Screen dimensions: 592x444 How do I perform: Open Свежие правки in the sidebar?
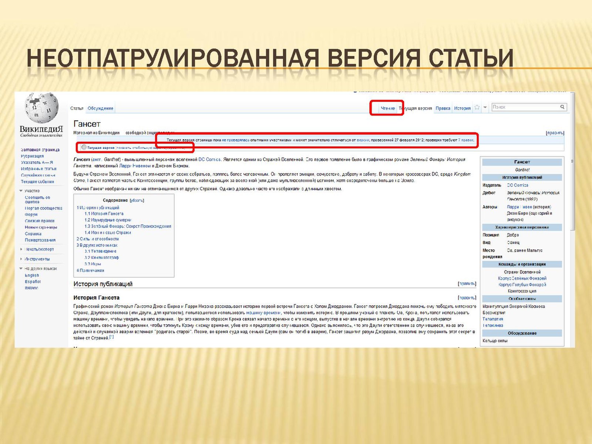40,221
